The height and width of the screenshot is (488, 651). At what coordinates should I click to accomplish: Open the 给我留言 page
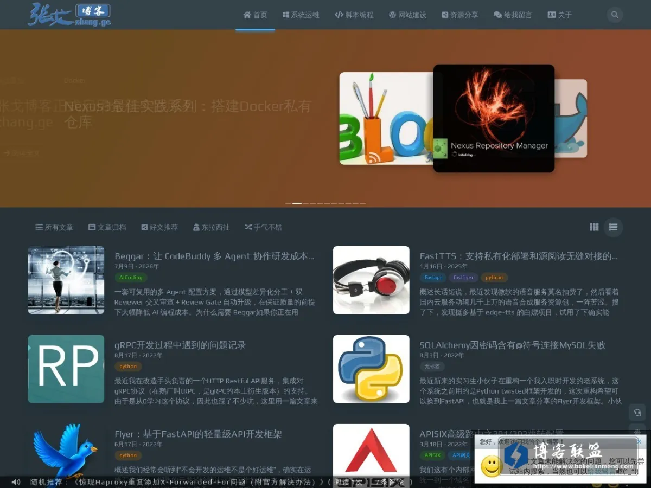tap(513, 15)
